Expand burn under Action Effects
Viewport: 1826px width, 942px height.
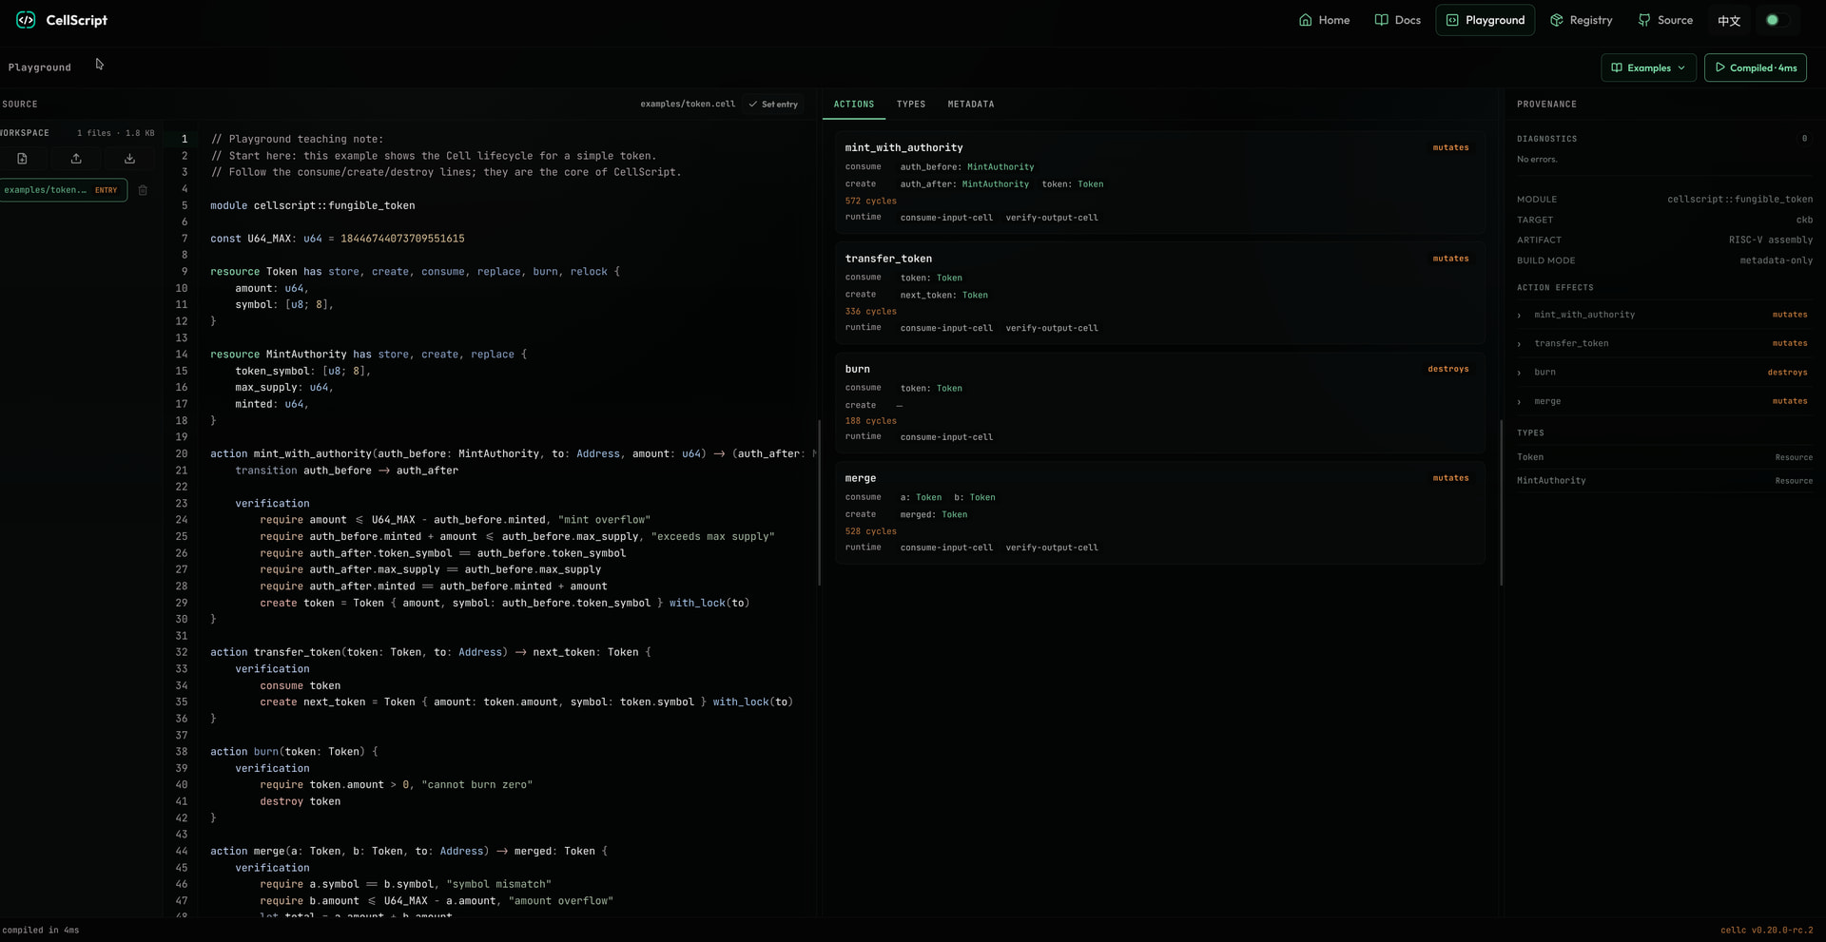1662,373
